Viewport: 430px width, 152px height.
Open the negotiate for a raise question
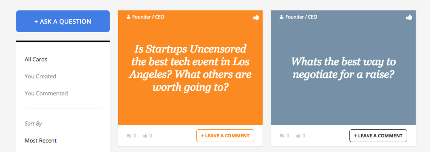pos(343,68)
